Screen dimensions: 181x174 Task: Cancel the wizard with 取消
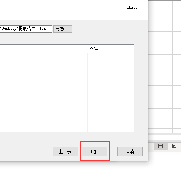point(130,152)
